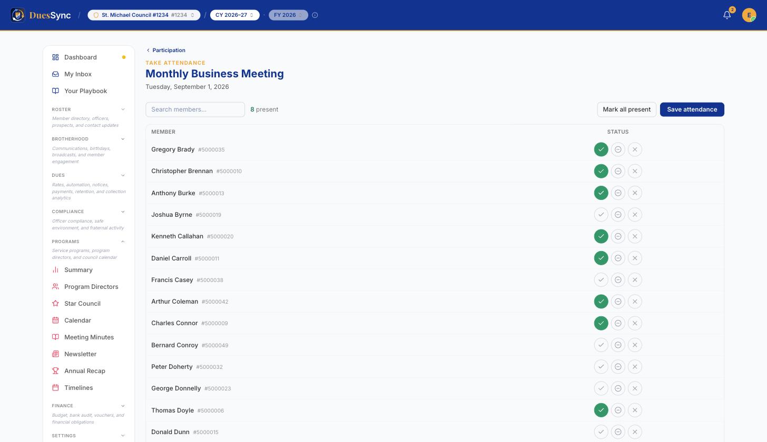Image resolution: width=767 pixels, height=442 pixels.
Task: Collapse the Programs sidebar section
Action: click(88, 242)
